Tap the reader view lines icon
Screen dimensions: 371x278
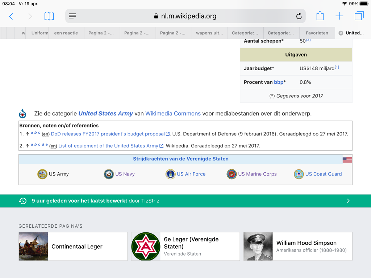pos(72,16)
